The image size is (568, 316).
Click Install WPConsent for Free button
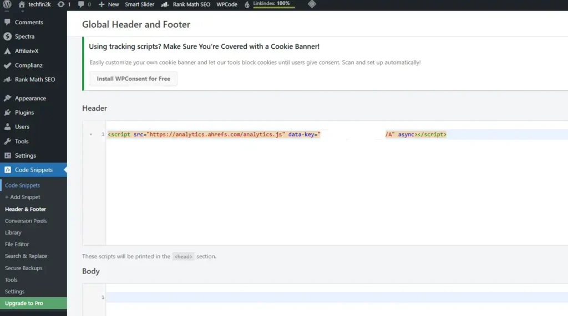tap(133, 79)
